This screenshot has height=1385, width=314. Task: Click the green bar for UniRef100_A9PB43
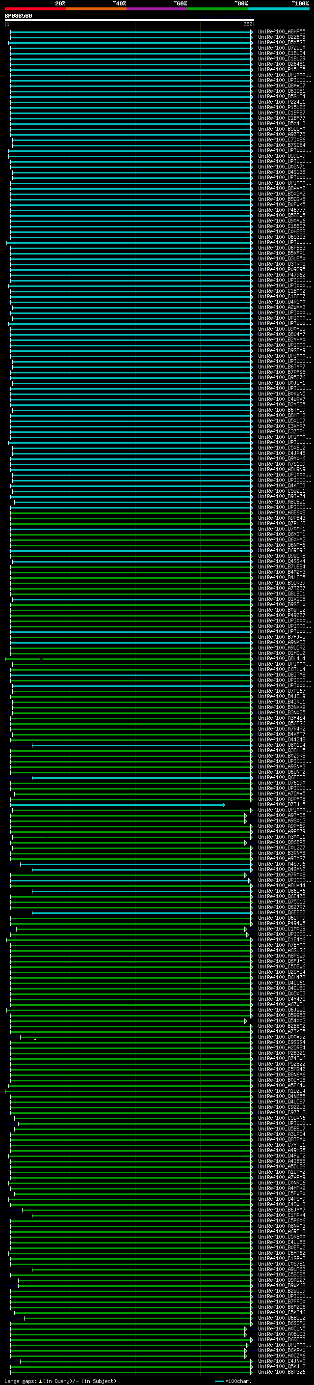(x=131, y=518)
